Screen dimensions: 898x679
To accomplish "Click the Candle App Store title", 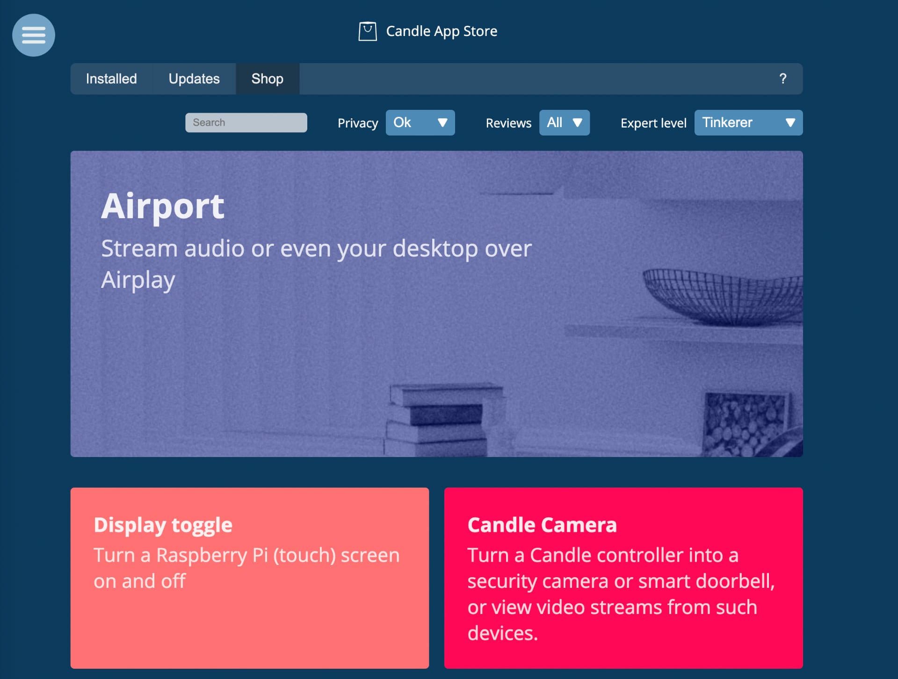I will pos(442,31).
